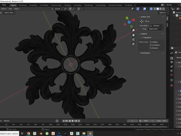Open the Object menu in viewport header
This screenshot has width=181, height=136.
(17, 9)
